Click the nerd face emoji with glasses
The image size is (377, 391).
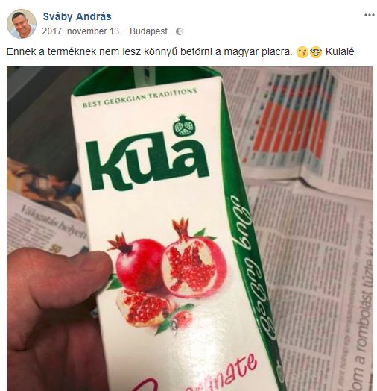click(x=316, y=53)
